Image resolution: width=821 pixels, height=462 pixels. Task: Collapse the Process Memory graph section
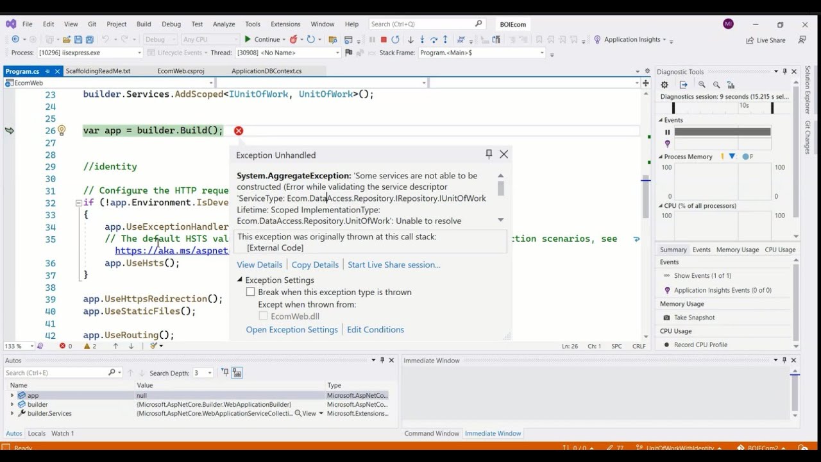(660, 157)
